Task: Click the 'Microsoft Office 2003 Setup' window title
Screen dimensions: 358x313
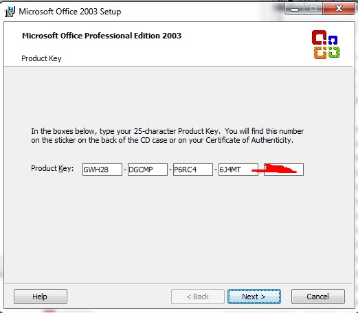Action: (70, 12)
